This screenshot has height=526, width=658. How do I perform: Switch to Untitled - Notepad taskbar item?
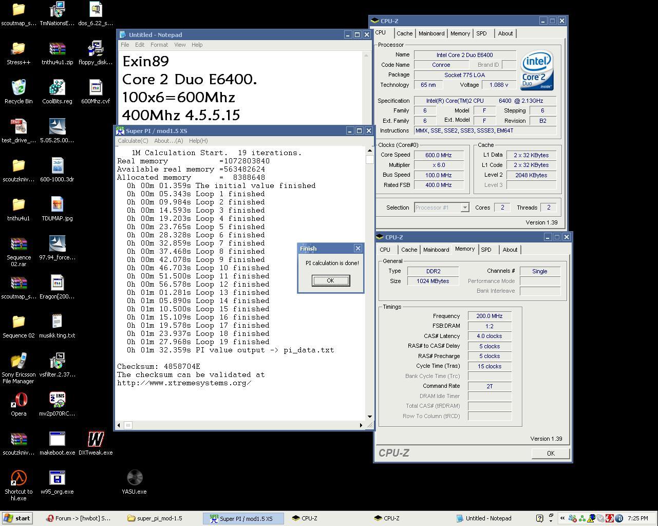(488, 518)
